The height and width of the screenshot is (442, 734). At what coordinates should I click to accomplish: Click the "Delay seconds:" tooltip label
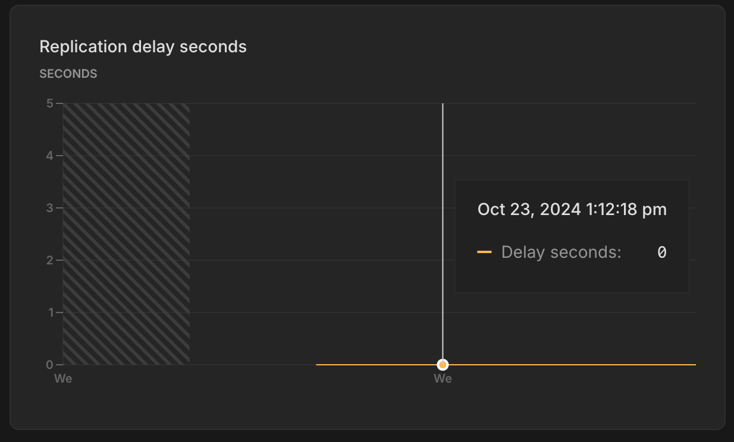tap(561, 252)
